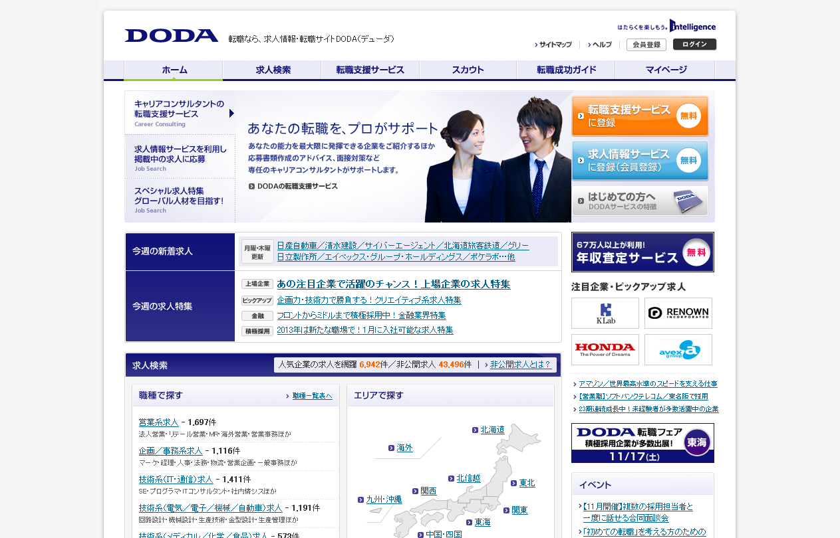Click the 上場企業 tag icon
The image size is (840, 538).
(257, 284)
